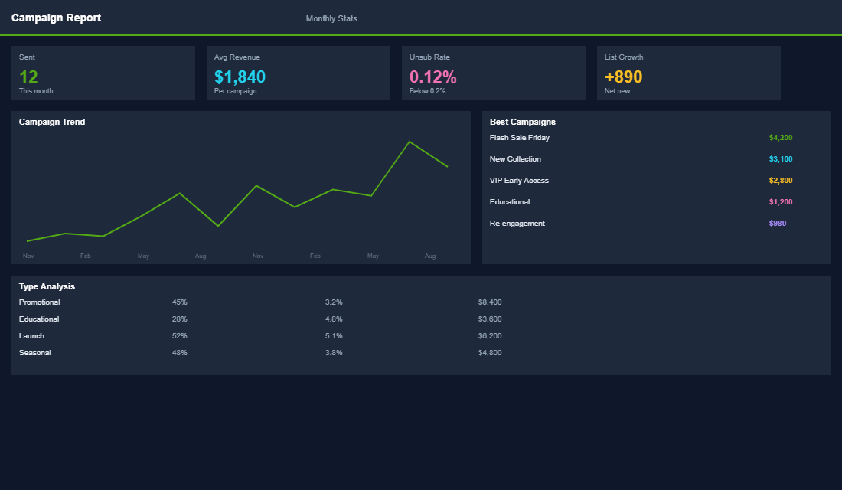Click the Campaign Report title
The image size is (842, 490).
(56, 18)
